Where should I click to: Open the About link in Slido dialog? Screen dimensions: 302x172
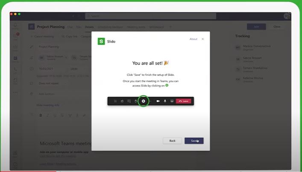[193, 39]
